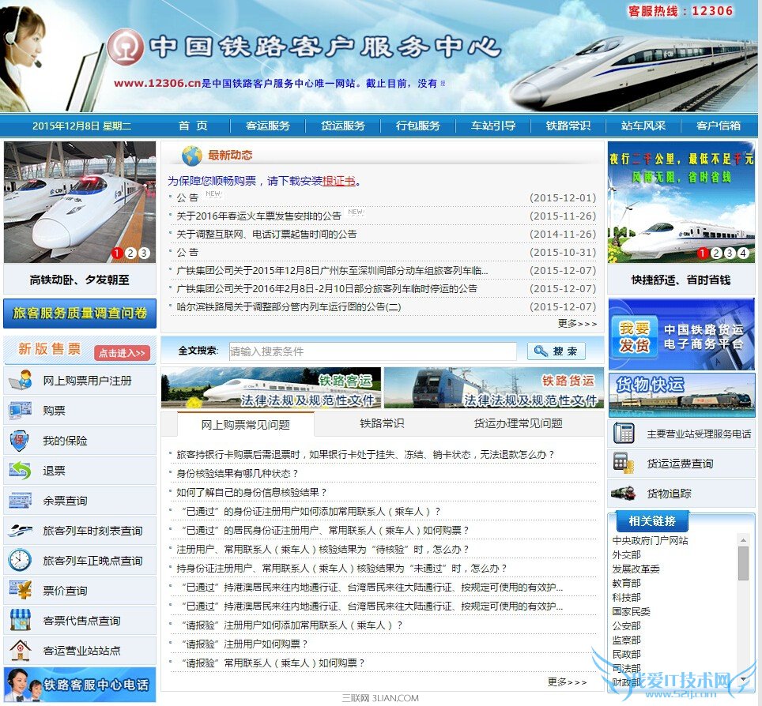Open the 货运服务 navigation menu
This screenshot has width=762, height=706.
[x=342, y=125]
